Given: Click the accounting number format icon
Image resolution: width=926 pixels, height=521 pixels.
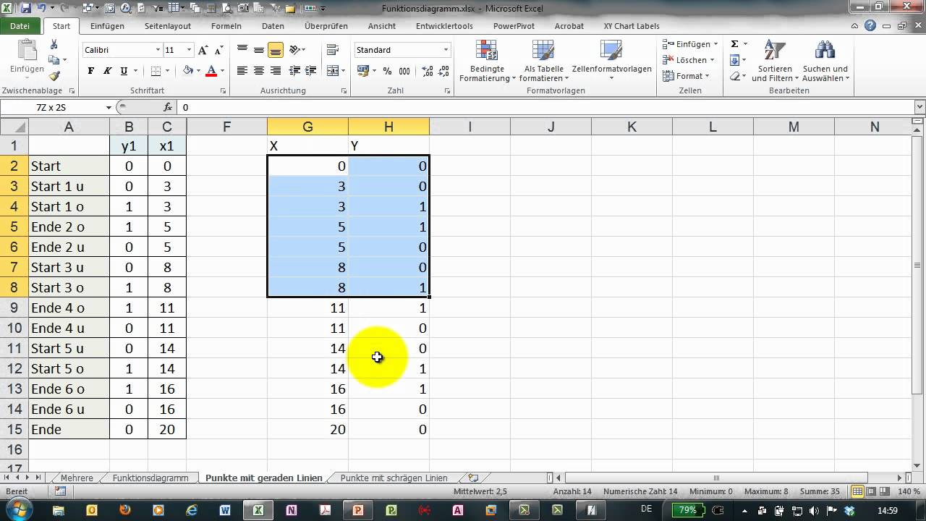Looking at the screenshot, I should tap(362, 71).
